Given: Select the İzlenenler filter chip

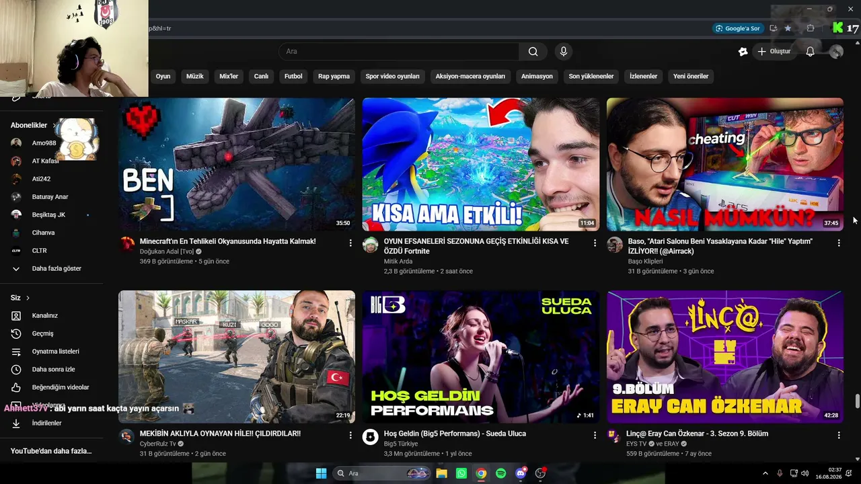Looking at the screenshot, I should [x=643, y=77].
